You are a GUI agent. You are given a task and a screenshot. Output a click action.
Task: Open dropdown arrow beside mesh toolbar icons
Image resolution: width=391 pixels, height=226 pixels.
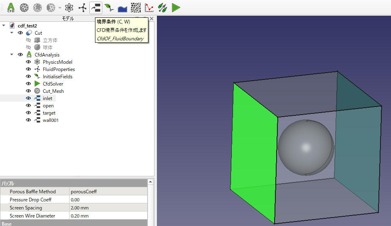click(60, 7)
